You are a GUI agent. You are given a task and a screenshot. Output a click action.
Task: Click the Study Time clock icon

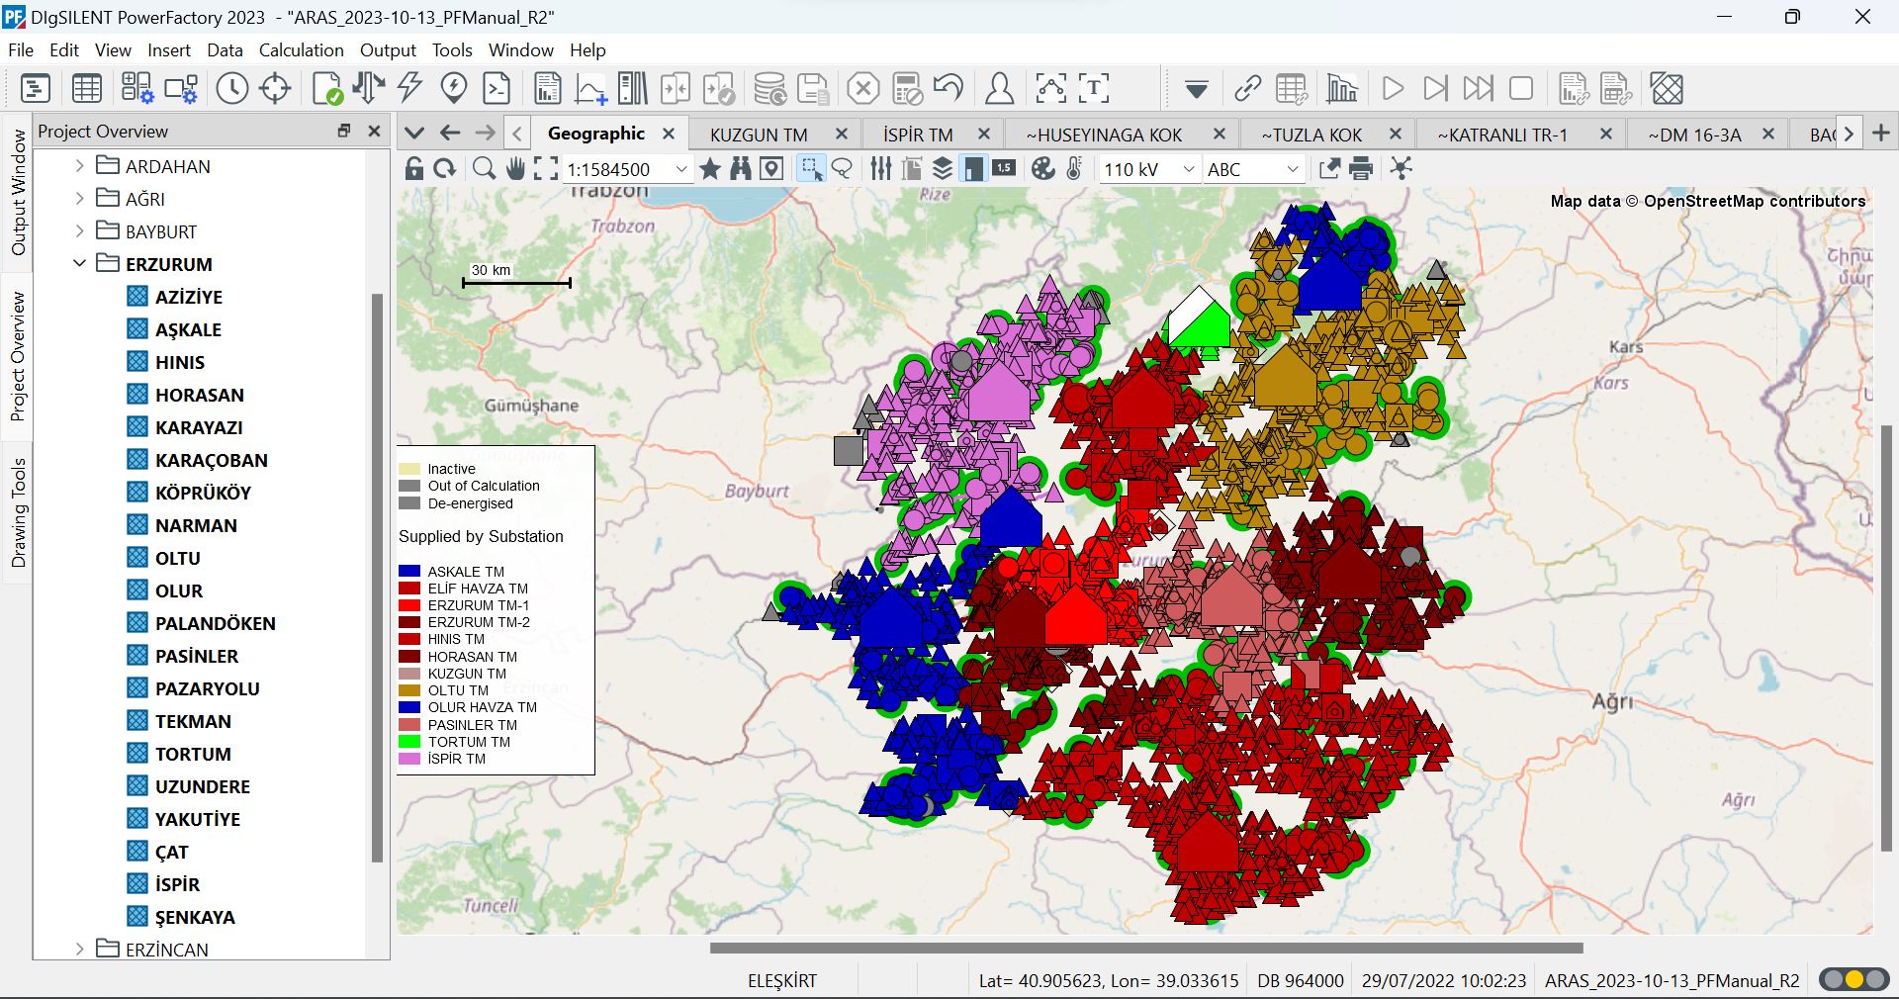(x=232, y=89)
